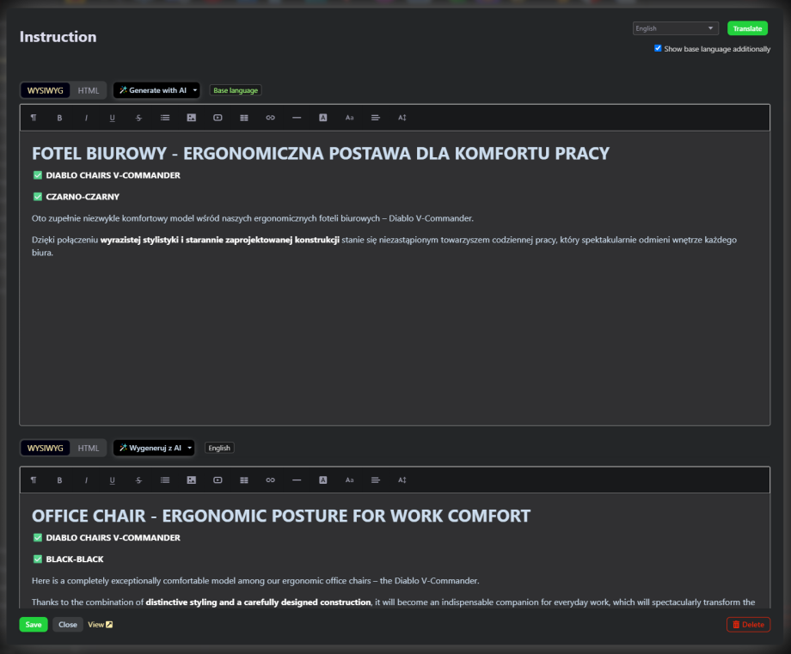Open the View external link
This screenshot has width=791, height=654.
(x=100, y=624)
